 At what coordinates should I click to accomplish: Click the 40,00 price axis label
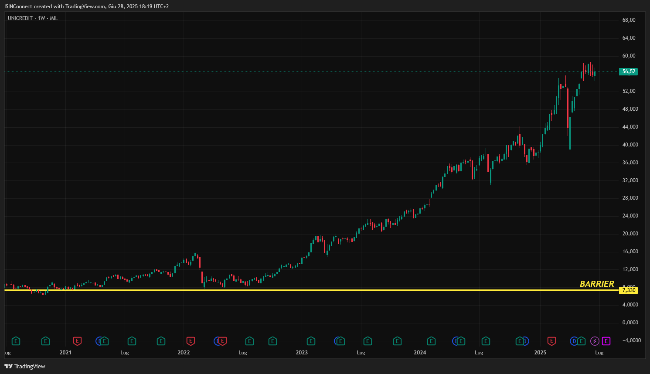click(x=630, y=145)
